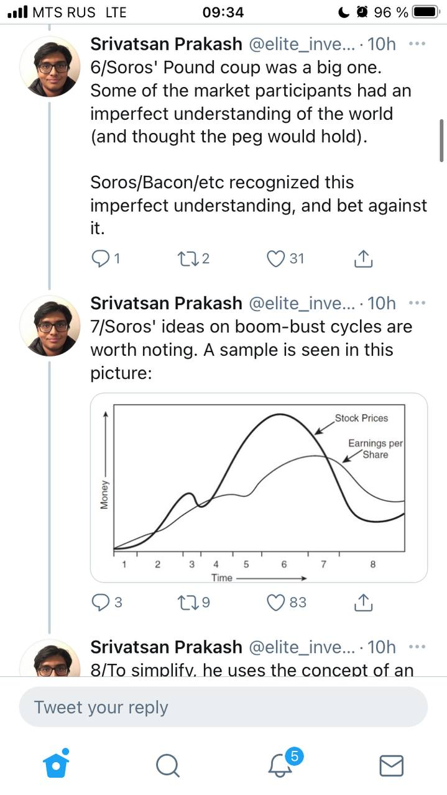
Task: Open more options on tweet 8
Action: (417, 647)
